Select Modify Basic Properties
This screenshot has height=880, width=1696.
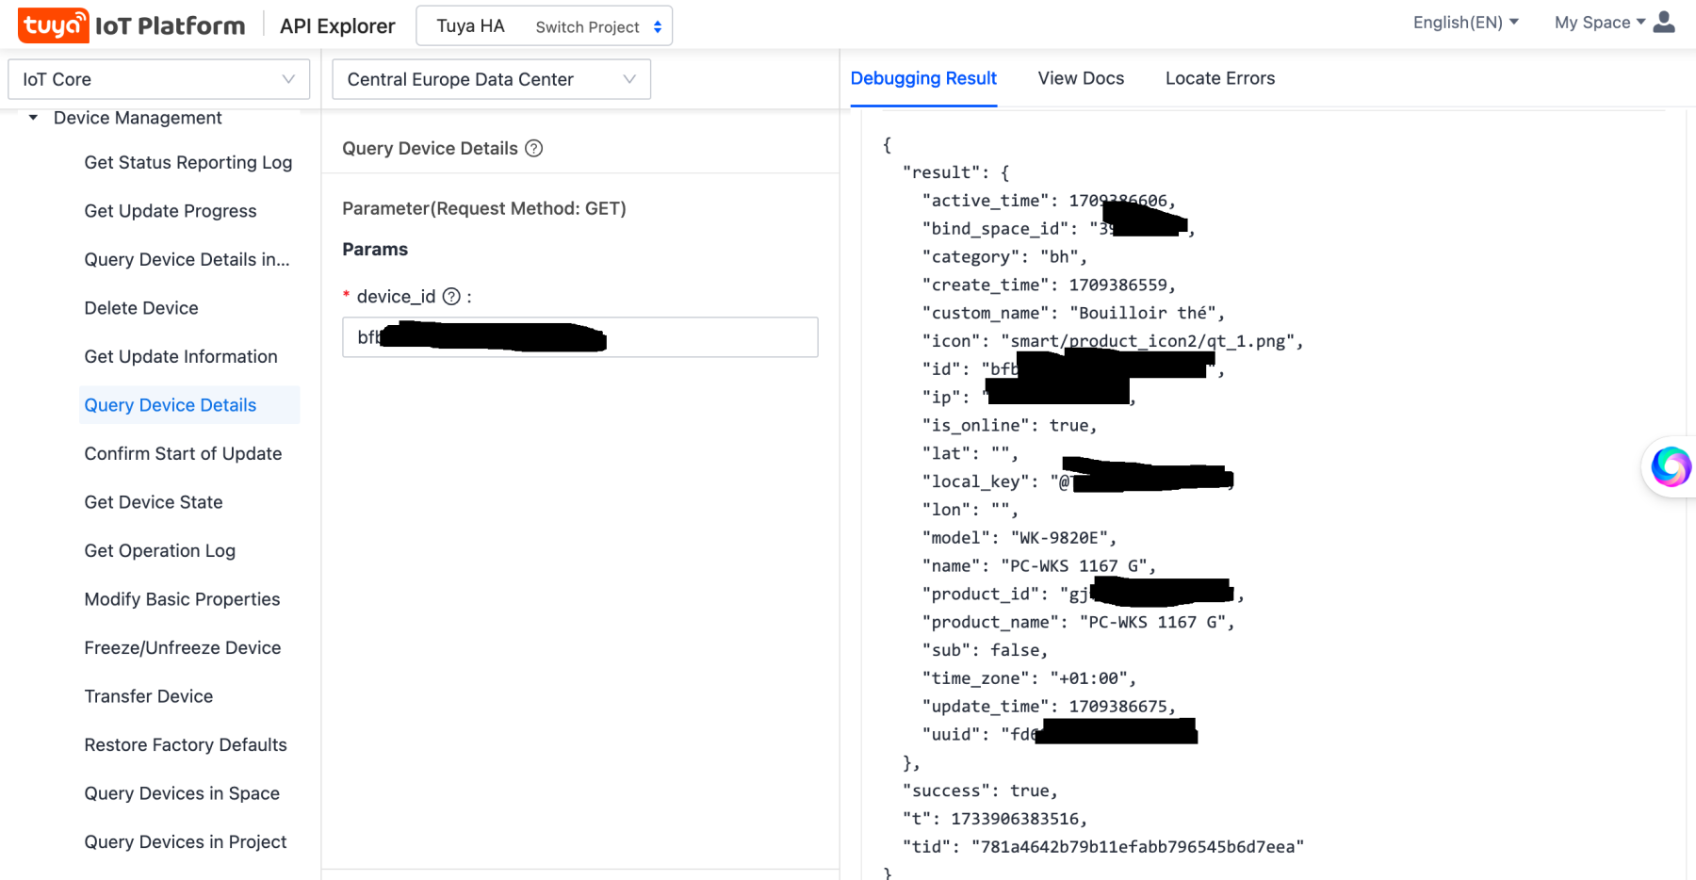[182, 599]
